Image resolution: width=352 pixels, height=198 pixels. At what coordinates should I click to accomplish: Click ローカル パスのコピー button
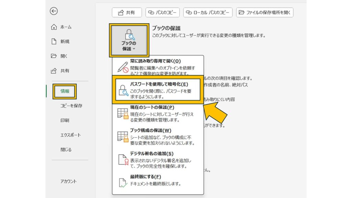[x=208, y=13]
